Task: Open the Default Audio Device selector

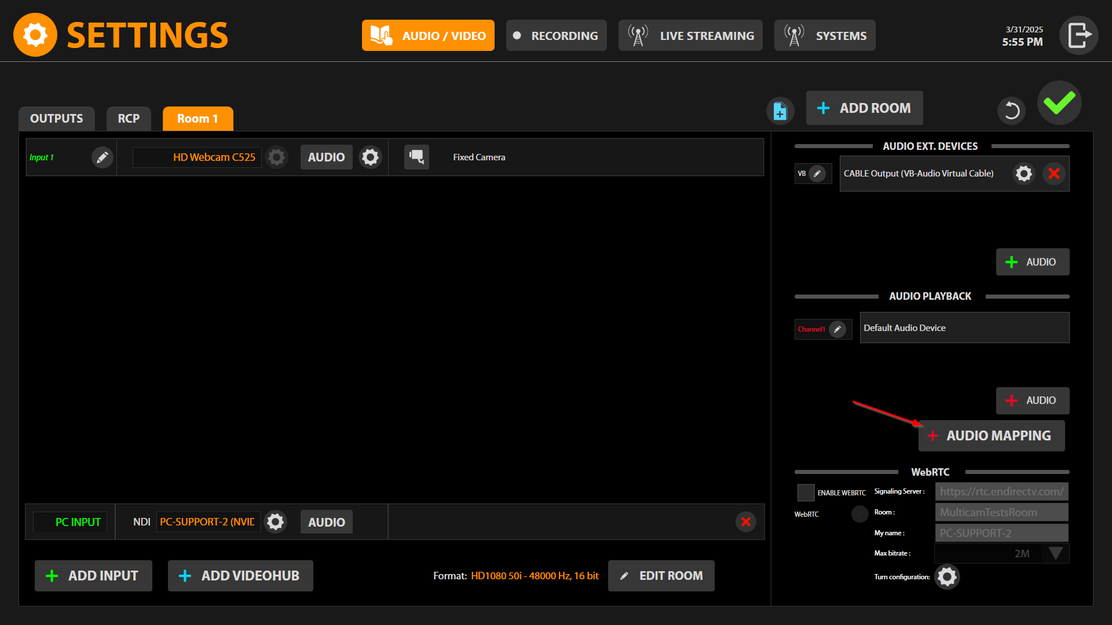Action: coord(964,328)
